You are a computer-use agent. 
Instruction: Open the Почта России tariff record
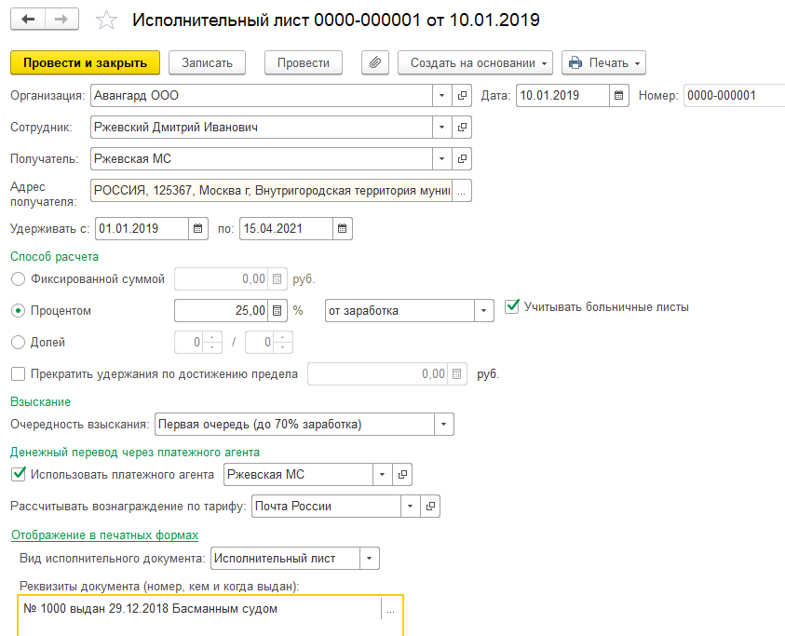pos(430,507)
